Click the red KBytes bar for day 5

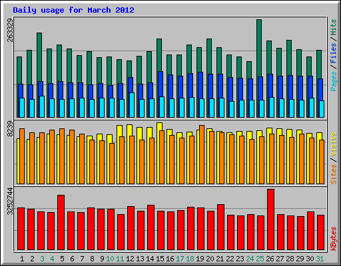[61, 223]
